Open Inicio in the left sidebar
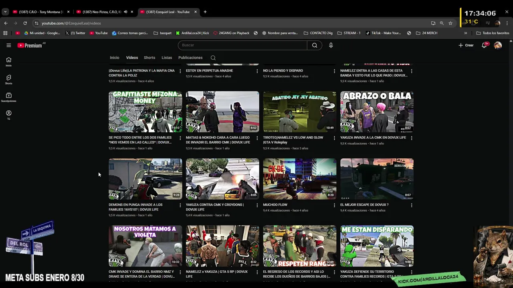 pos(8,62)
